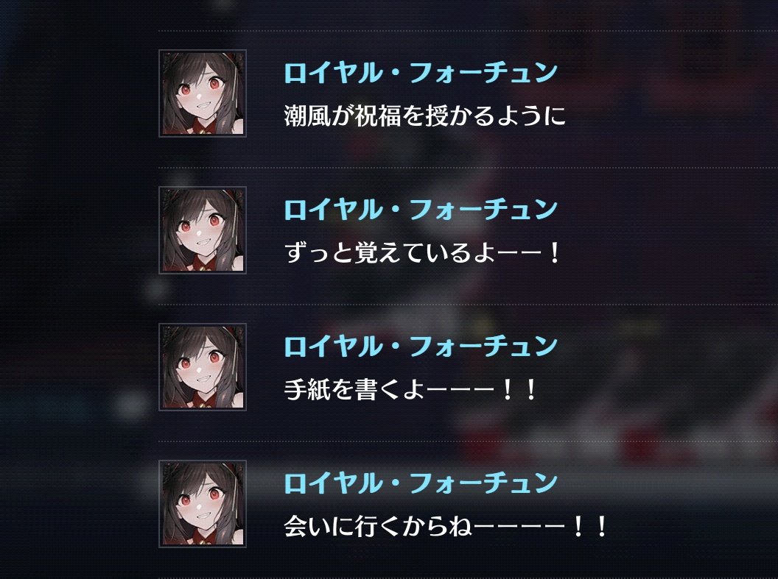Click the portrait beside 手紙を書くよ line
This screenshot has width=778, height=579.
point(203,367)
